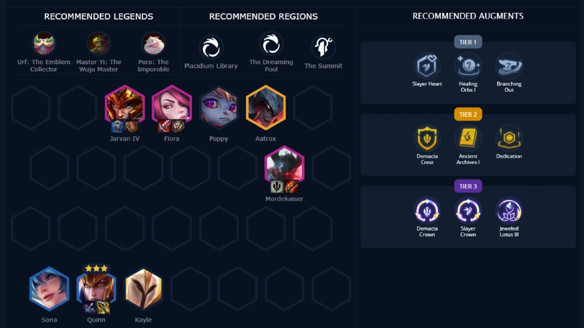Screen dimensions: 584x328
Task: Click the Tier 2 badge label
Action: [468, 114]
